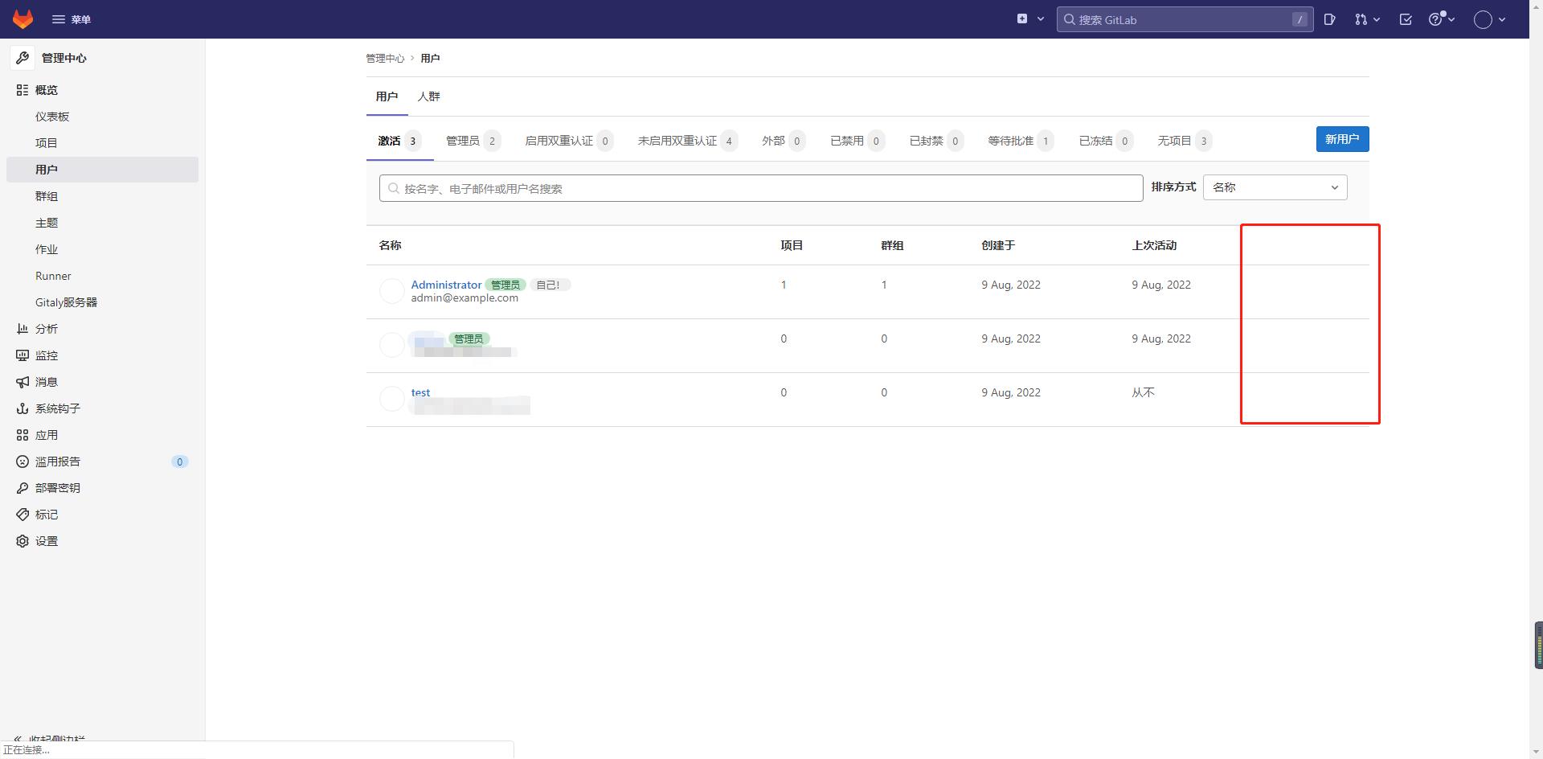Click admin@example.com email text
Screen dimensions: 1543x759
coord(465,298)
